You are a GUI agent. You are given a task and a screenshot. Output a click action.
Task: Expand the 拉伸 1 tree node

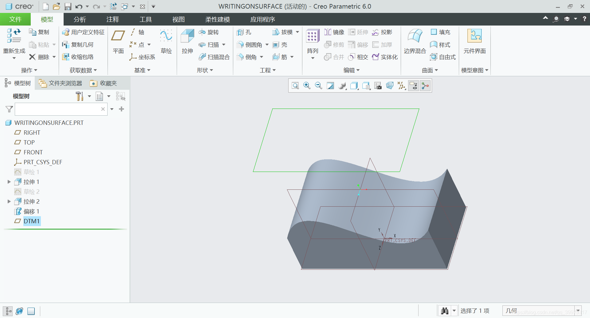coord(9,182)
